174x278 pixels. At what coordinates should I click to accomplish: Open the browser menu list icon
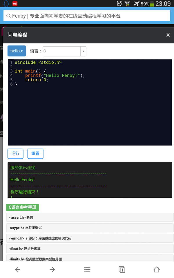click(87, 270)
